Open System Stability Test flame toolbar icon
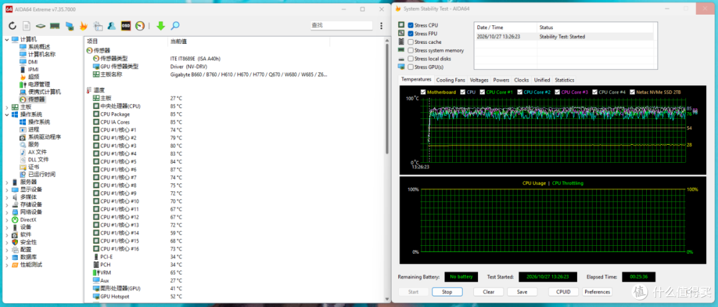Image resolution: width=718 pixels, height=307 pixels. [x=83, y=26]
